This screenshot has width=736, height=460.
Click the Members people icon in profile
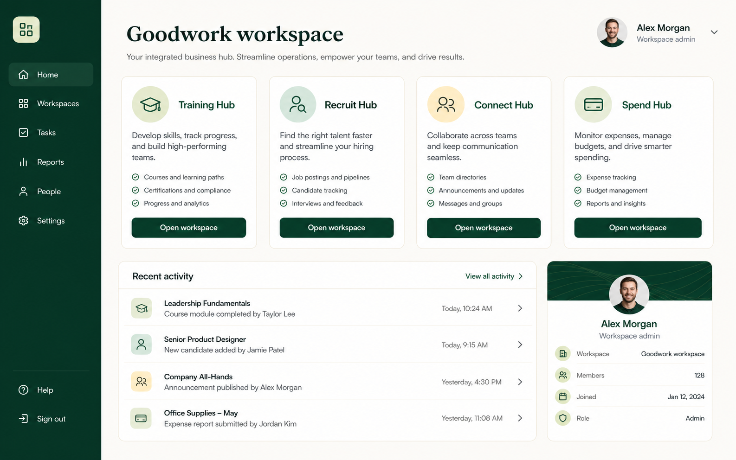[563, 375]
